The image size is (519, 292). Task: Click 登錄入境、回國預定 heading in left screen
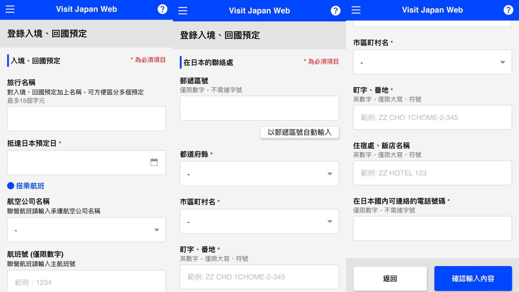click(x=47, y=34)
